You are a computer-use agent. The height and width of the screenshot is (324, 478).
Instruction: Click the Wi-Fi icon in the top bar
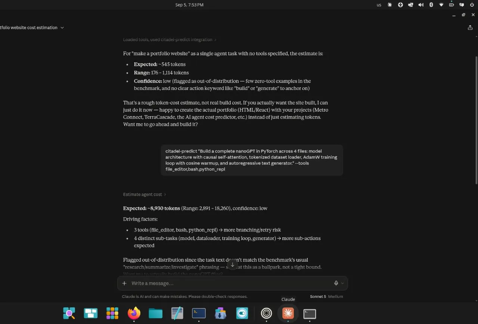[441, 5]
